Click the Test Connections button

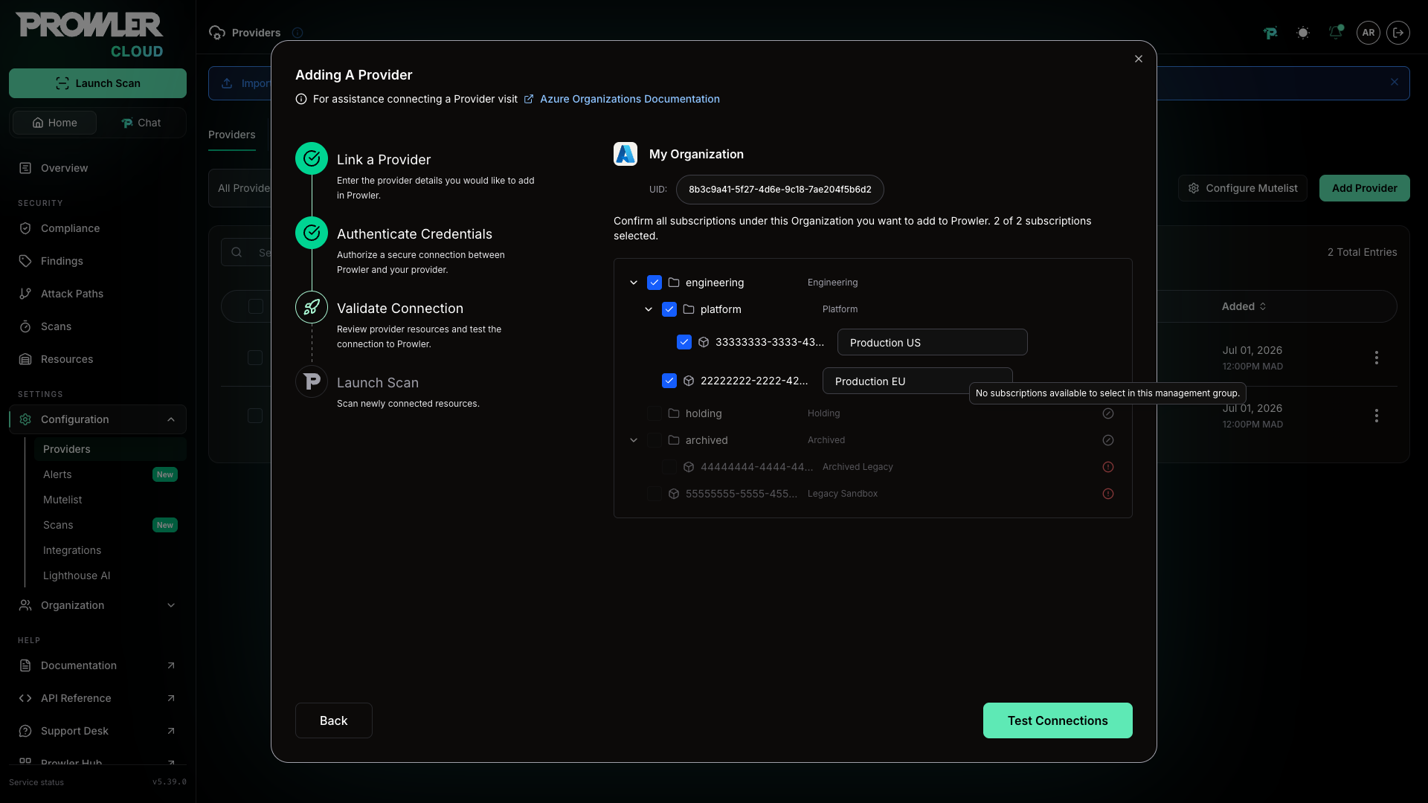pos(1058,720)
